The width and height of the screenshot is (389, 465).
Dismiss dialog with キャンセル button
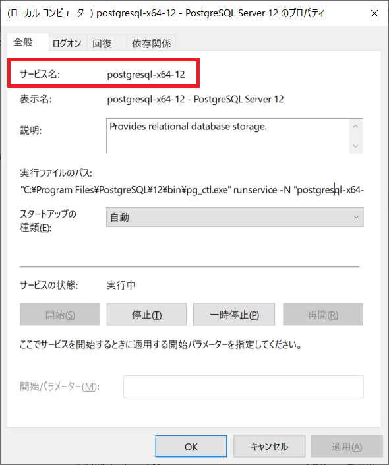269,447
